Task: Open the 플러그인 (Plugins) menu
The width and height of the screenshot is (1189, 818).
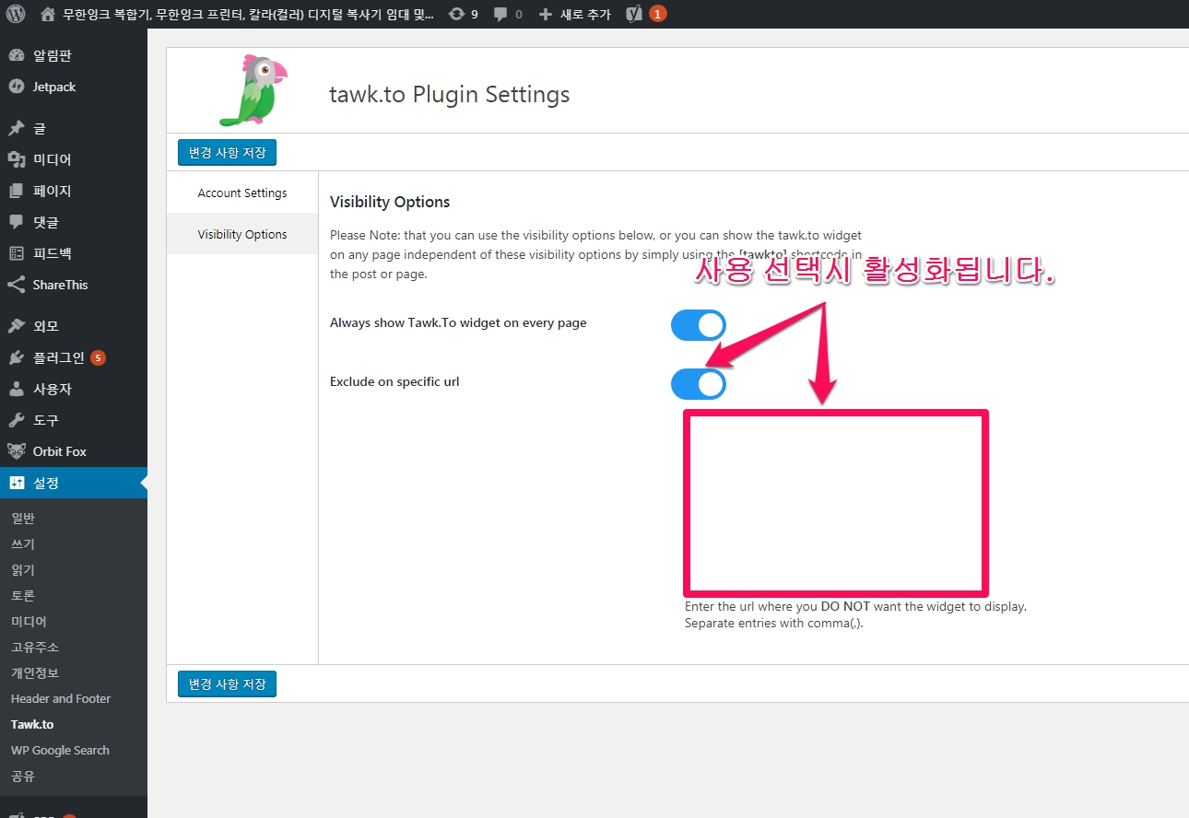Action: [58, 357]
